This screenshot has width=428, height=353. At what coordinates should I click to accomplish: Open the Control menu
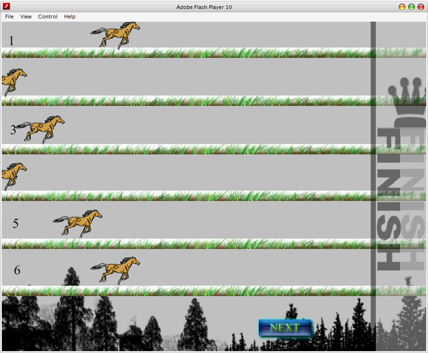click(48, 16)
